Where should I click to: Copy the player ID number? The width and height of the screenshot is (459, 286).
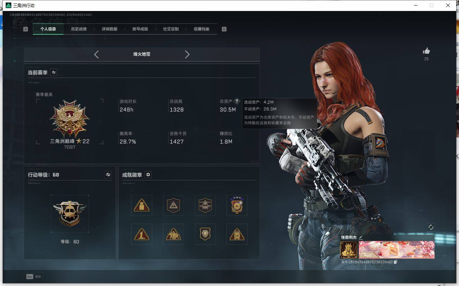(396, 262)
